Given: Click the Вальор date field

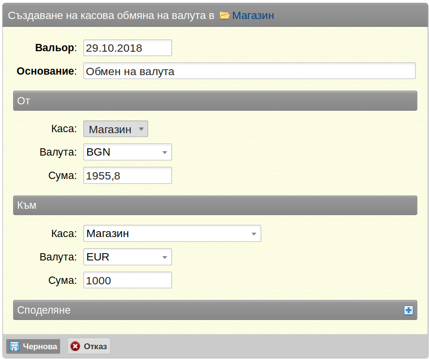Looking at the screenshot, I should click(128, 48).
